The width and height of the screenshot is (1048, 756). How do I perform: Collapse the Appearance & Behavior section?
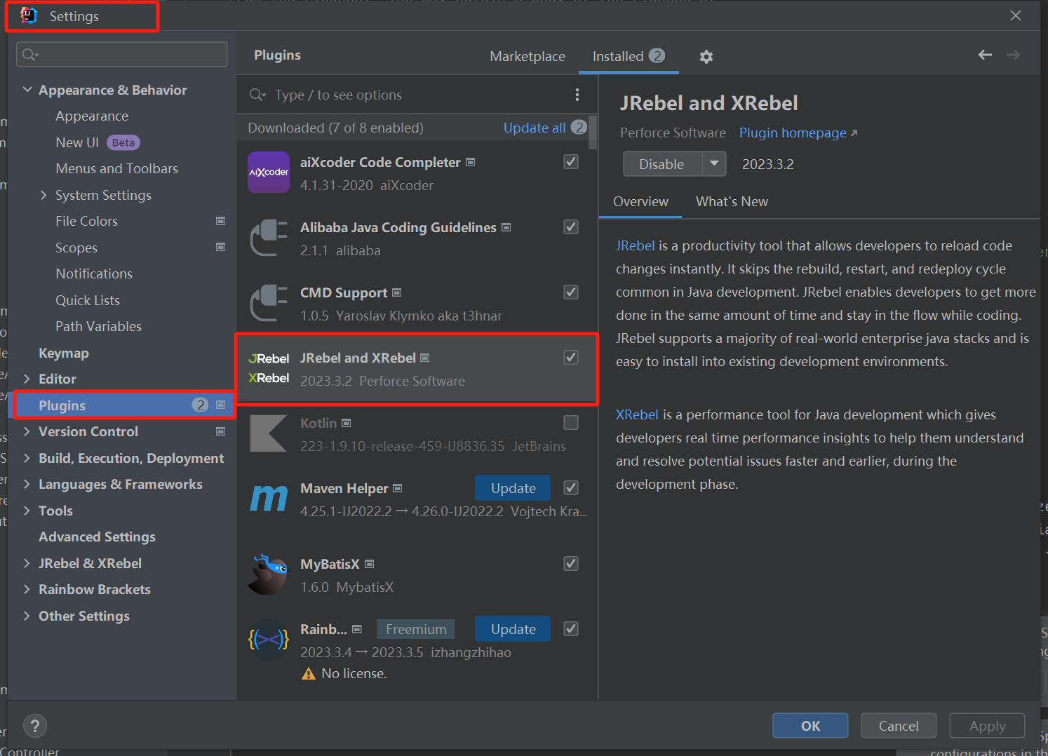tap(27, 90)
